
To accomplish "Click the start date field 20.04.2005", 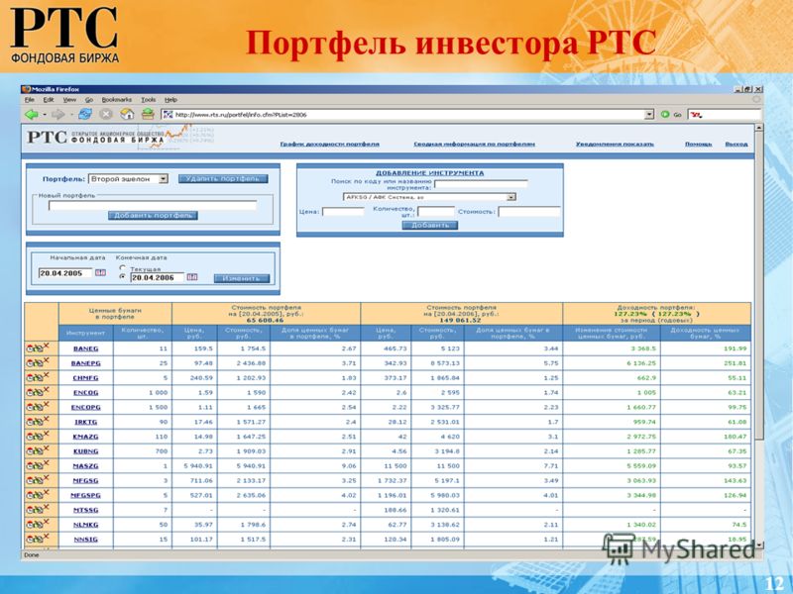I will pyautogui.click(x=65, y=273).
